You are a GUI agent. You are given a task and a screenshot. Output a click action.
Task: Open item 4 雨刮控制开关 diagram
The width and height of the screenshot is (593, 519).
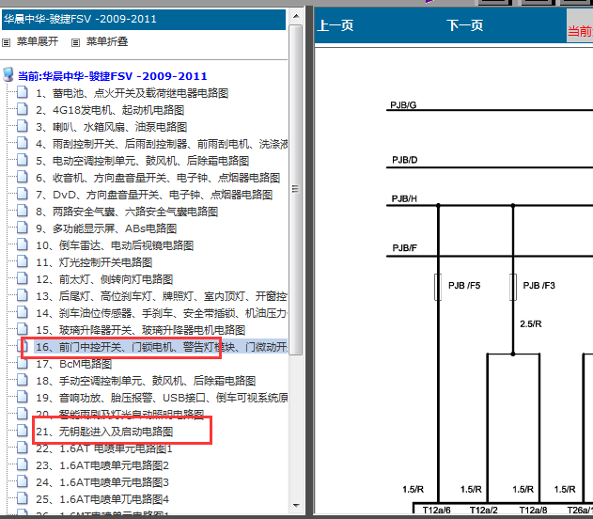162,144
